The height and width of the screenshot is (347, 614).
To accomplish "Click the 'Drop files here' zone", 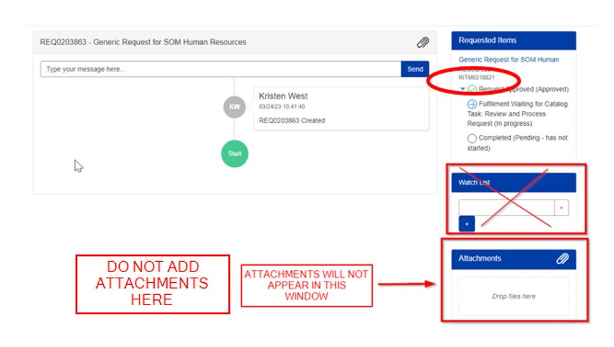I will 513,296.
